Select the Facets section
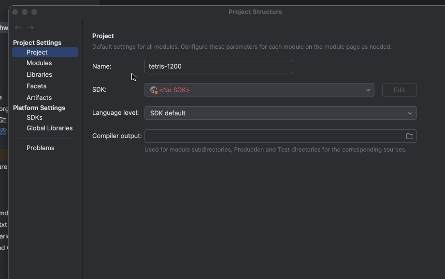Image resolution: width=445 pixels, height=279 pixels. coord(36,86)
